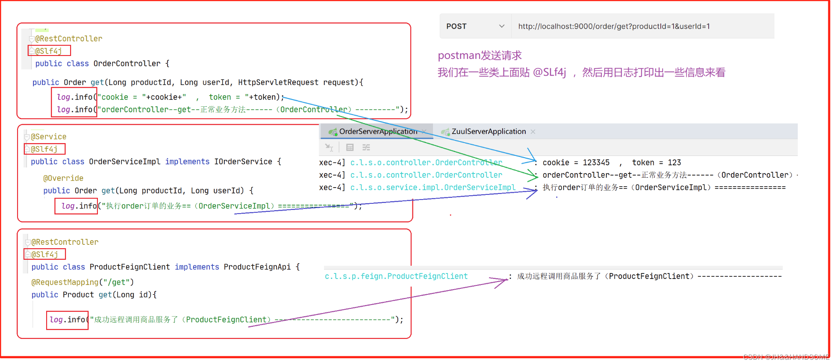Click the scroll-to-end console toolbar icon
This screenshot has width=836, height=364.
click(x=329, y=147)
